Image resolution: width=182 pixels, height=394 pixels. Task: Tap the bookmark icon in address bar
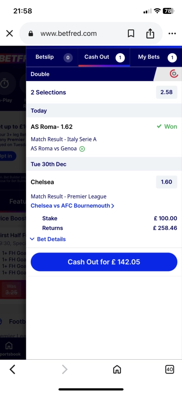(x=131, y=33)
